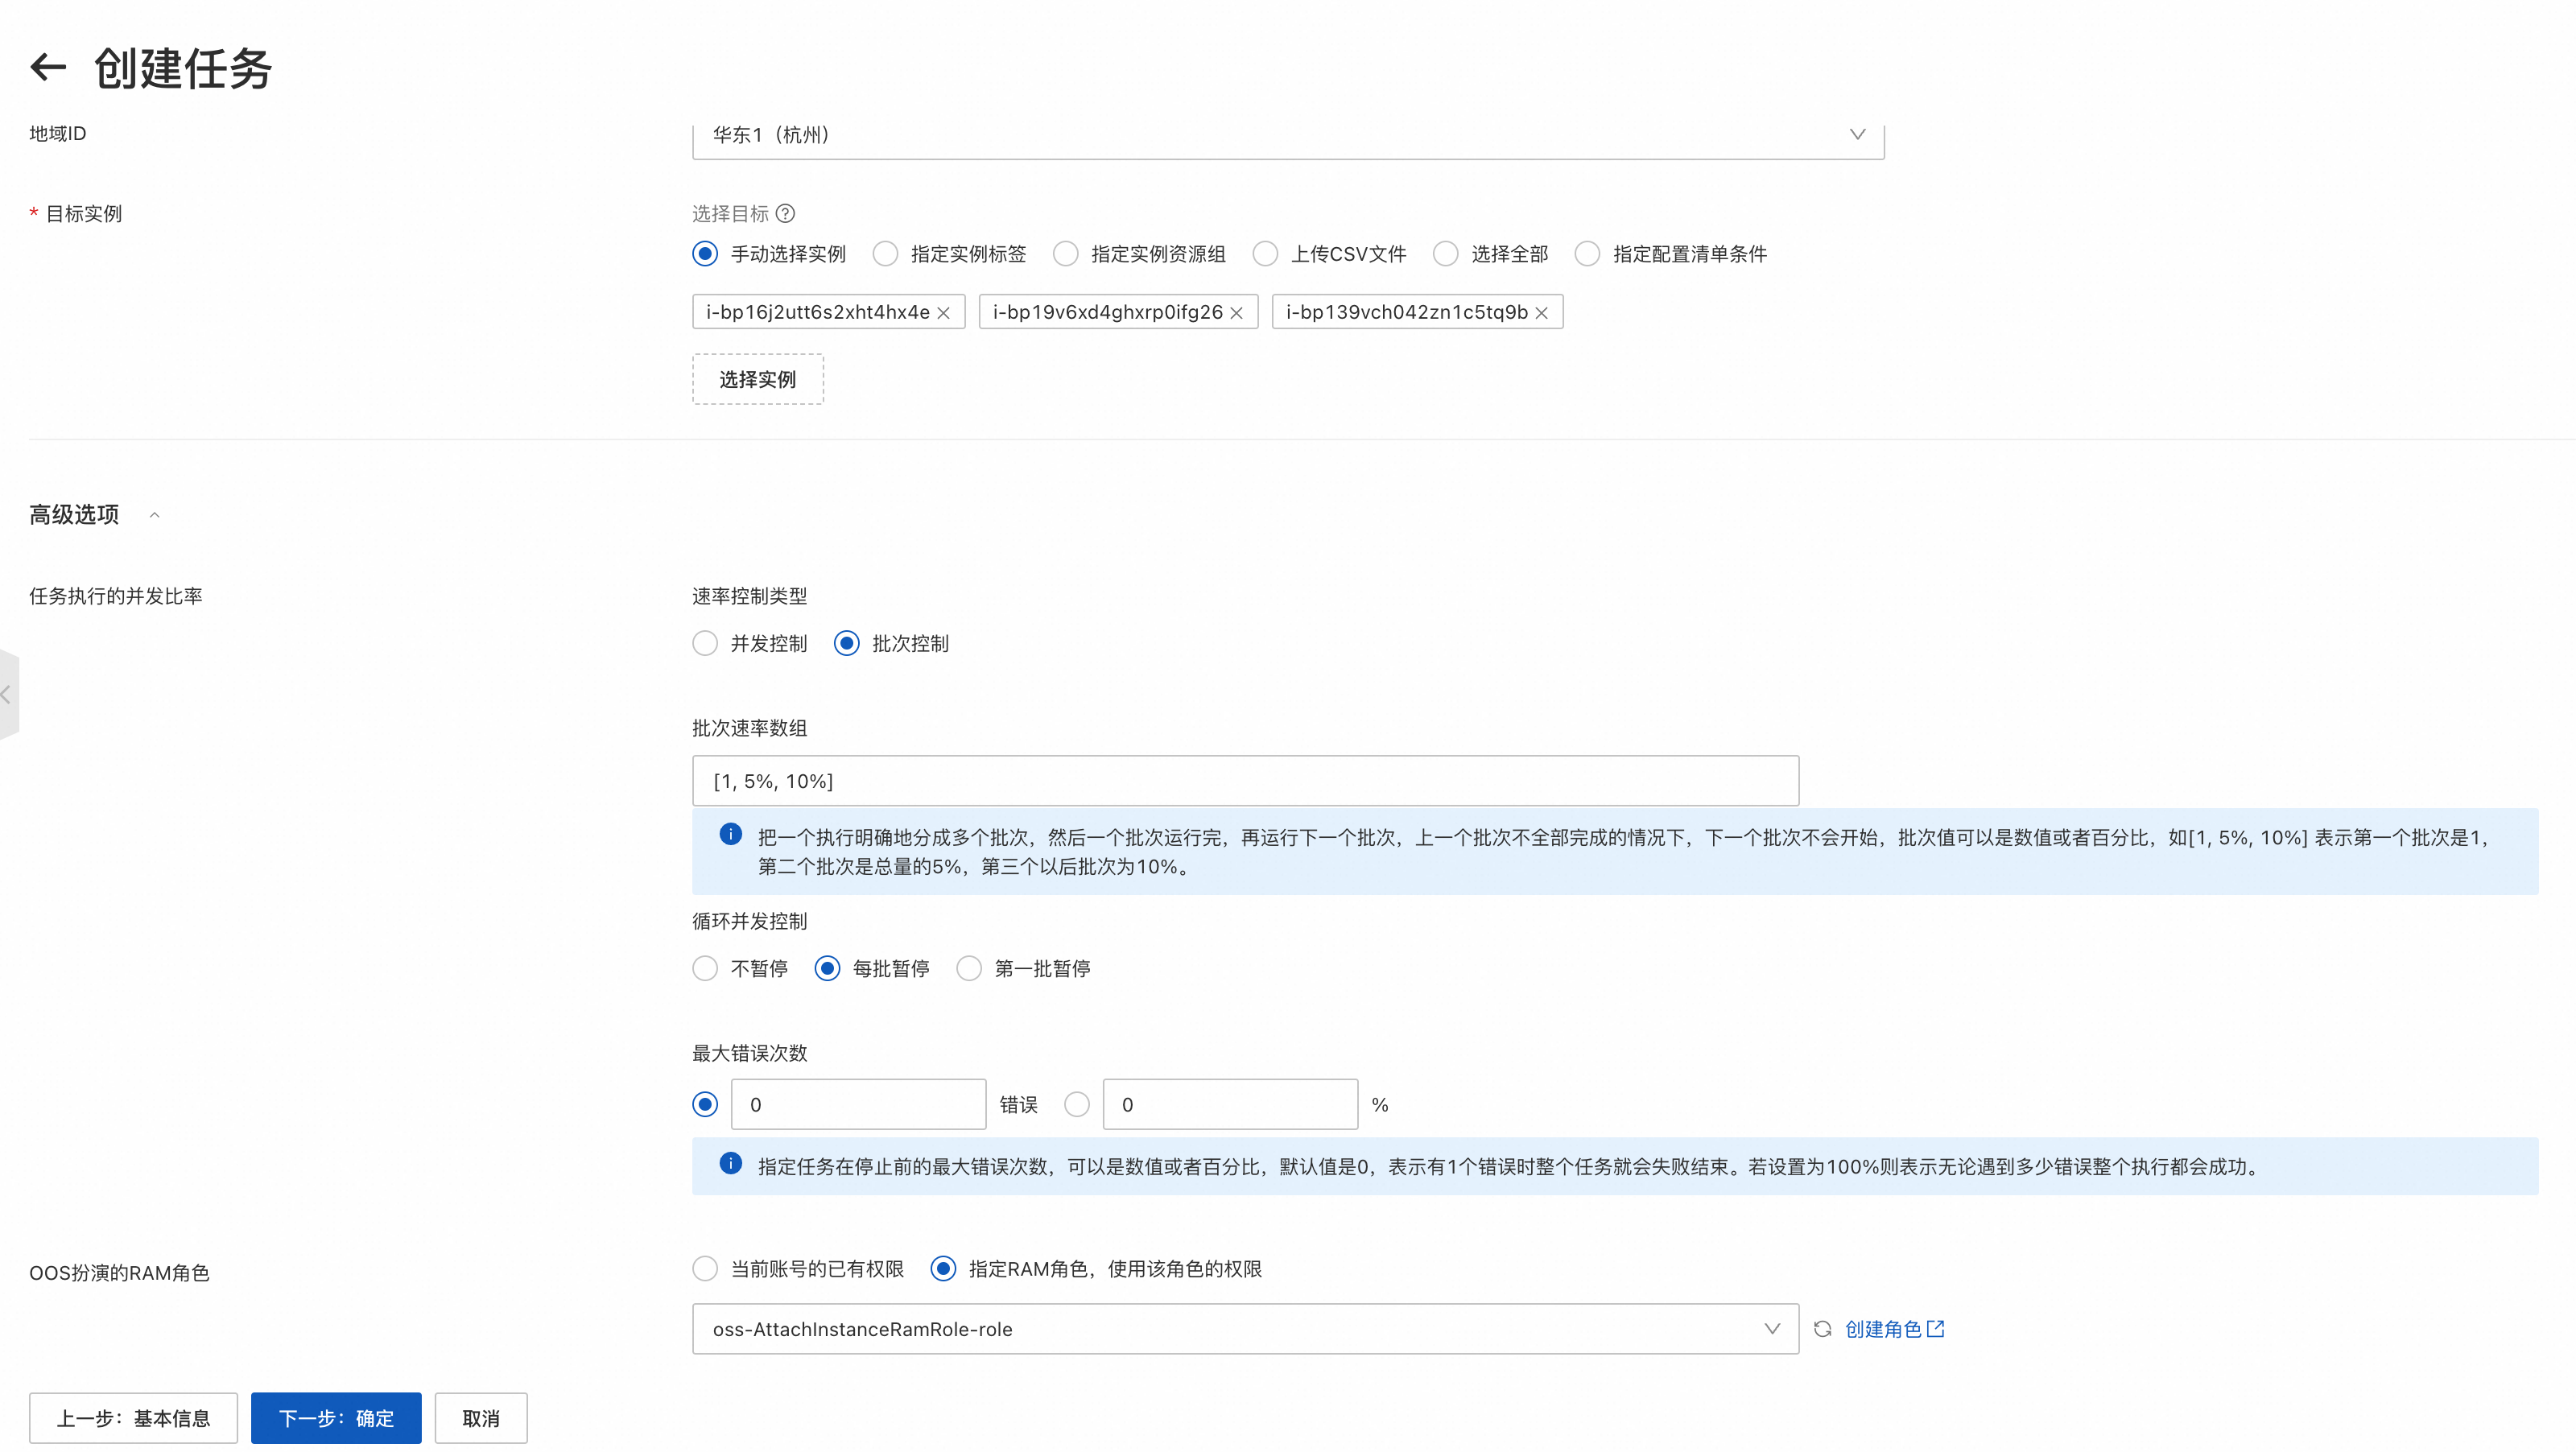Screen dimensions: 2576x1452
Task: Choose 不暂停 loop concurrency option
Action: pos(706,968)
